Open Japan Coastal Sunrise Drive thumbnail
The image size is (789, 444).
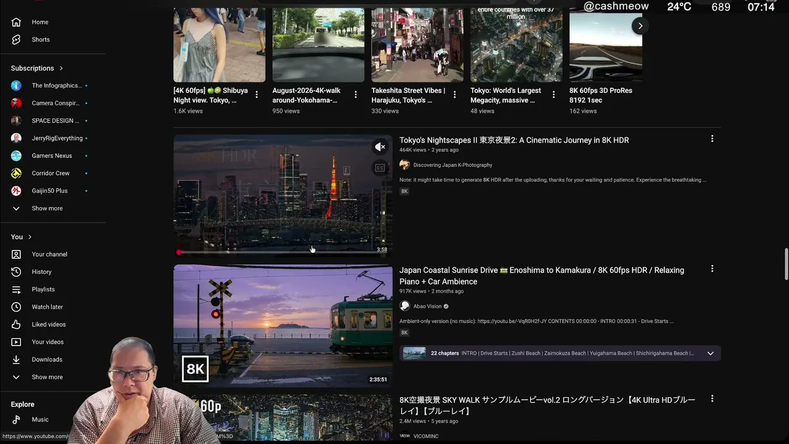point(283,326)
